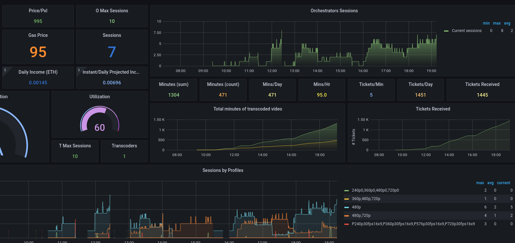
Task: Click the orange 480p,720p series color marker
Action: [347, 216]
